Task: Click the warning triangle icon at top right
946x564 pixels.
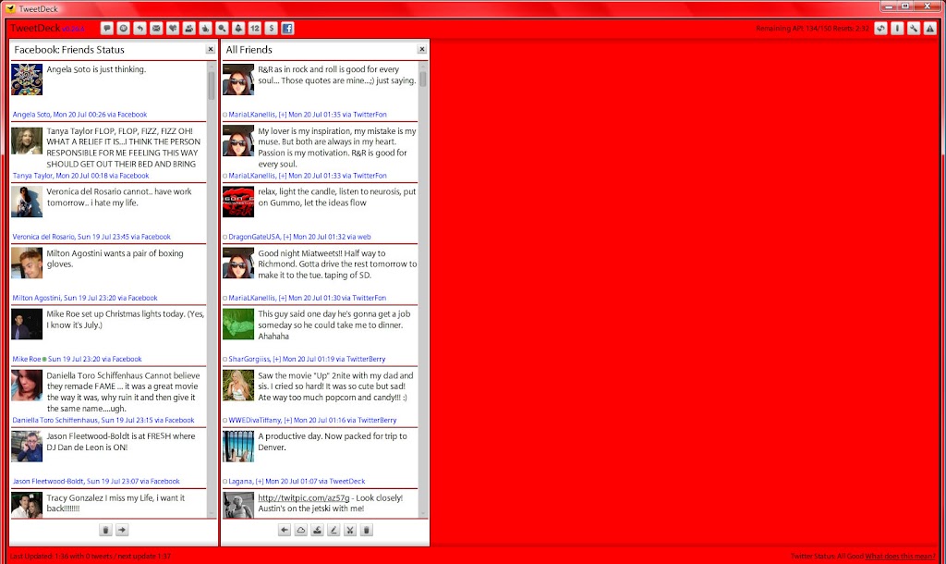Action: click(929, 29)
